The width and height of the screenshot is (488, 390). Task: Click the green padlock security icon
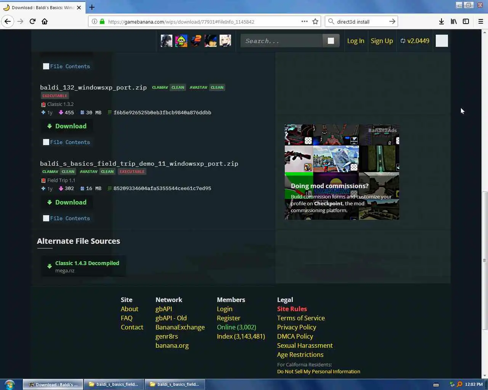click(102, 22)
